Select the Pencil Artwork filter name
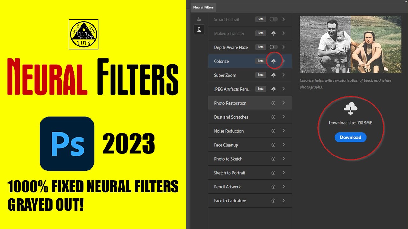Image resolution: width=408 pixels, height=229 pixels. [x=227, y=187]
